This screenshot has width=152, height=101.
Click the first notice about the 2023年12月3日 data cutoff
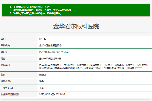[30, 7]
